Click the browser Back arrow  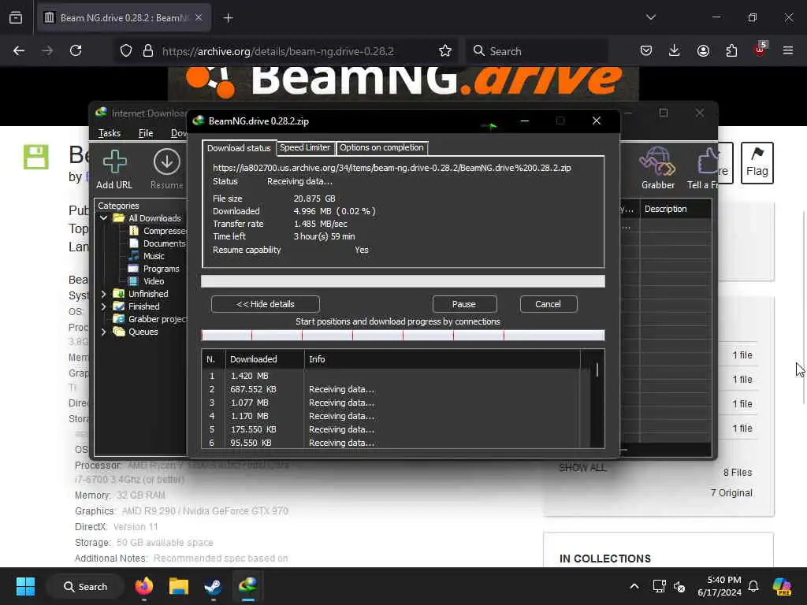click(19, 50)
